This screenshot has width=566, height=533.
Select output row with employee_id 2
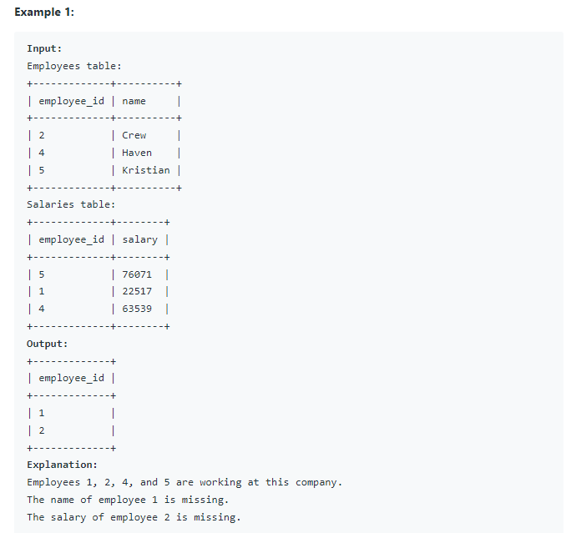pos(72,431)
